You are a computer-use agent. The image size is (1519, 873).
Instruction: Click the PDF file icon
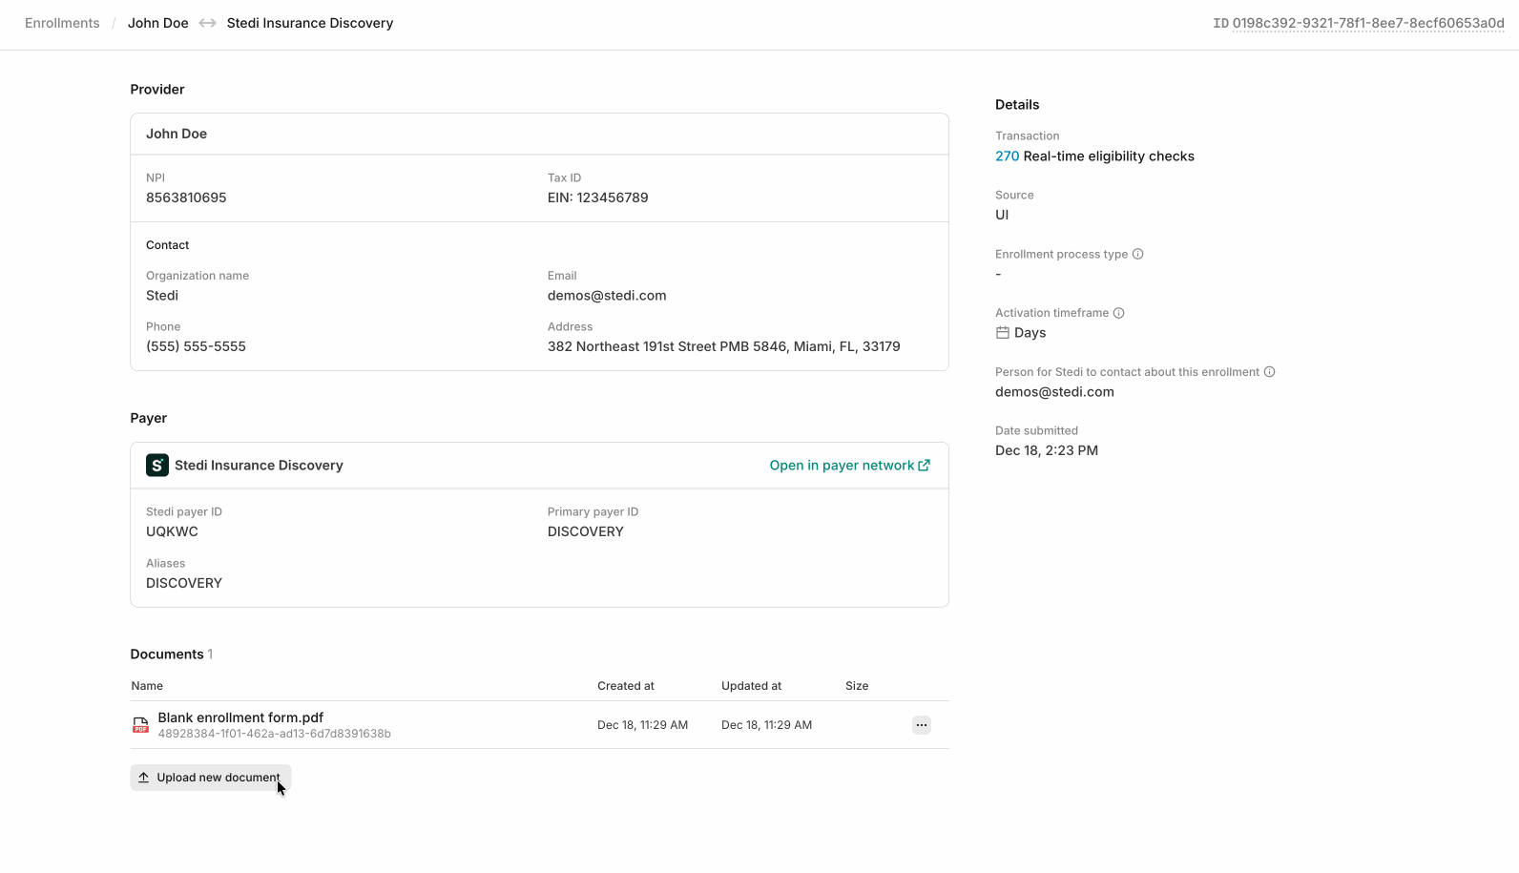pyautogui.click(x=140, y=725)
